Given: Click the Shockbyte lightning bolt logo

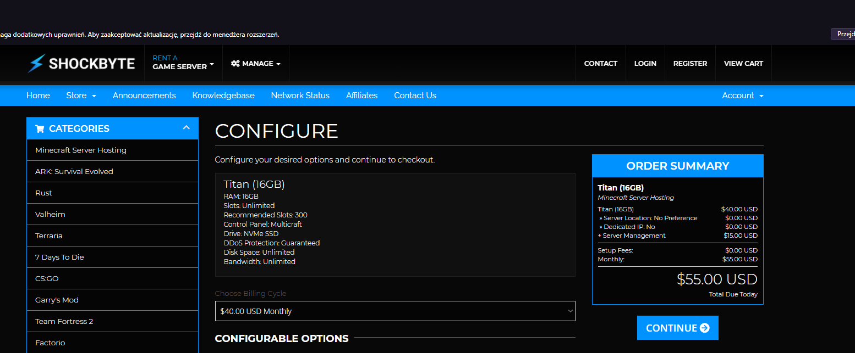Looking at the screenshot, I should [36, 64].
